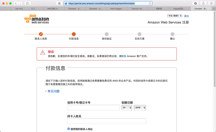The image size is (216, 132).
Task: Open the expiry year dropdown showing 2016
Action: coord(140,107)
